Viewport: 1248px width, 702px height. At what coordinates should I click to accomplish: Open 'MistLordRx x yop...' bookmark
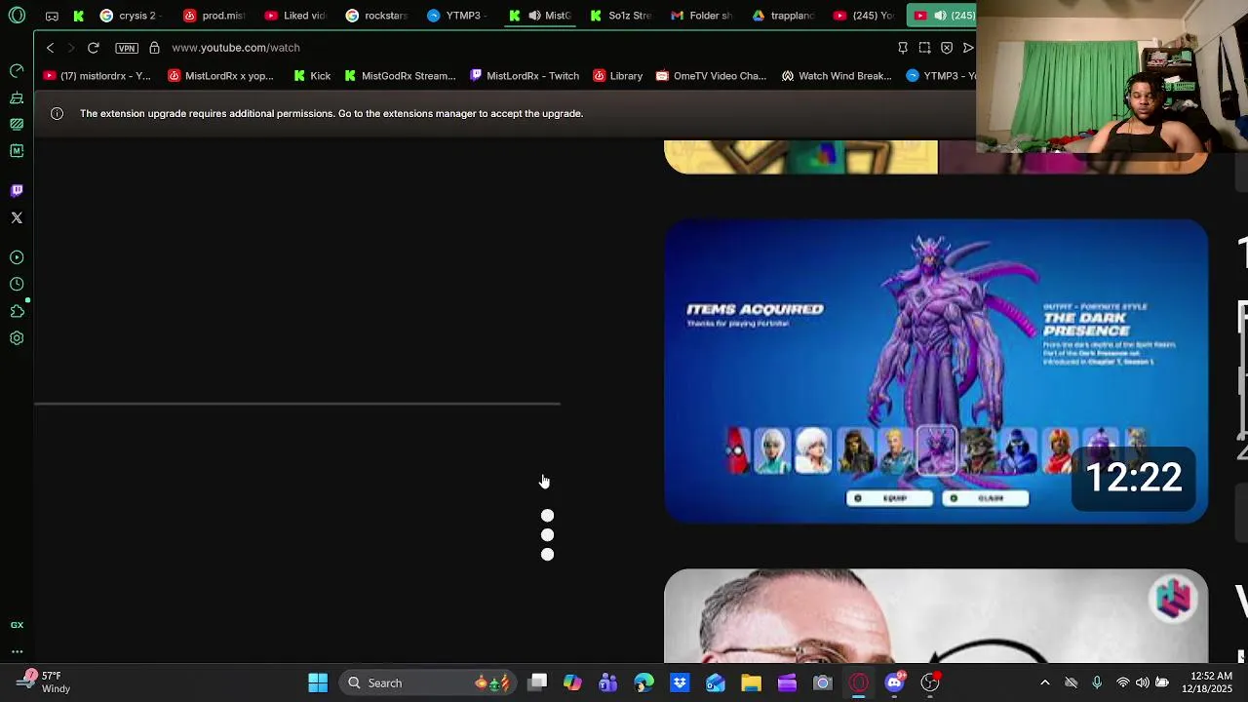click(x=220, y=76)
